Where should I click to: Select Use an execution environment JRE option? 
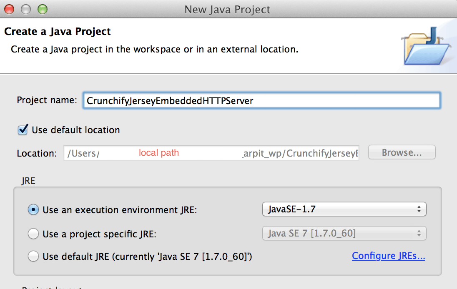pyautogui.click(x=33, y=210)
